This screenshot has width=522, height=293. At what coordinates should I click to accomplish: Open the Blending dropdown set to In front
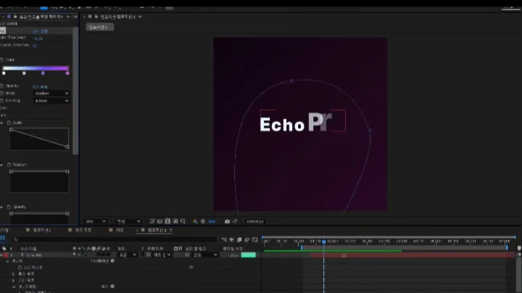51,101
